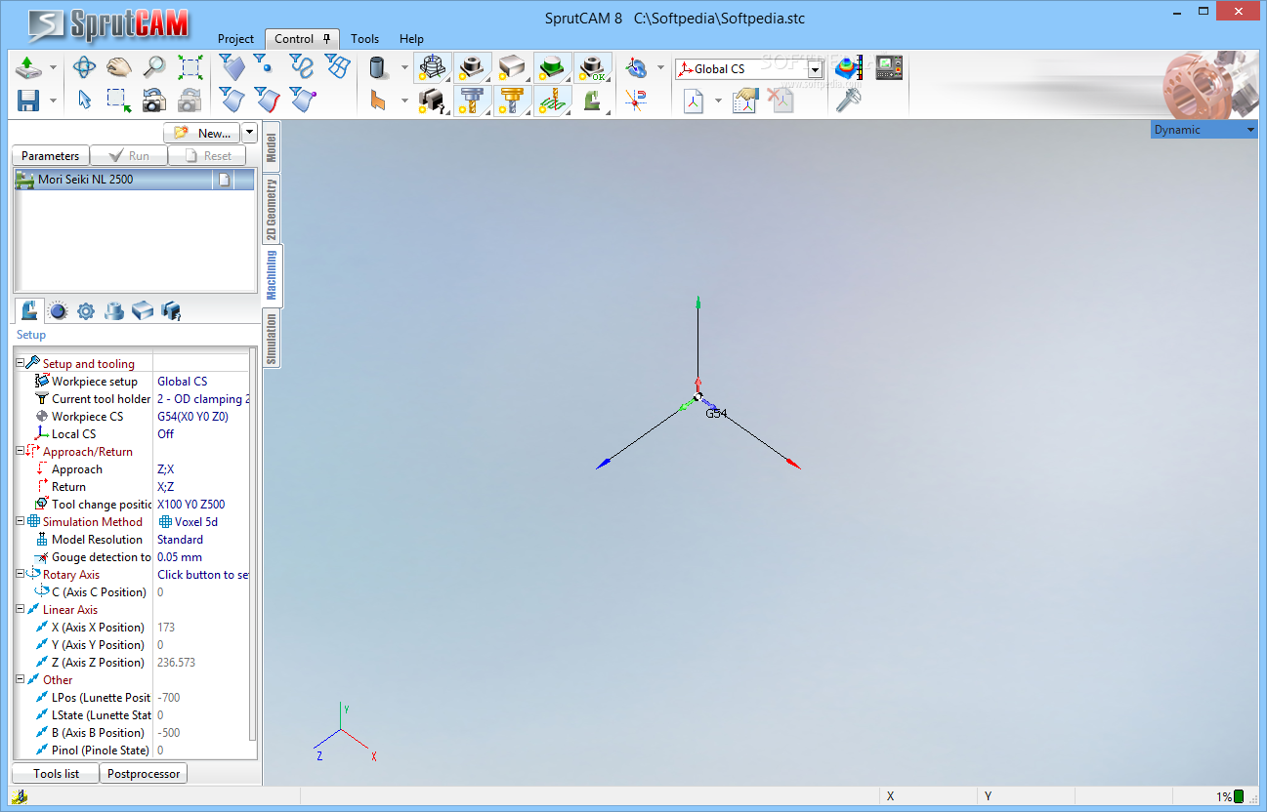Toggle the fixtures clamp visibility icon
Image resolution: width=1267 pixels, height=812 pixels.
click(x=433, y=100)
